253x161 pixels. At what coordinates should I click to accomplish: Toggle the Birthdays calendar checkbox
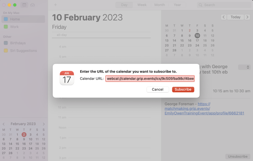(x=6, y=43)
